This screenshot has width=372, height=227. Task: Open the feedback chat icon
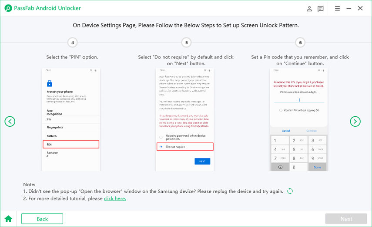321,9
